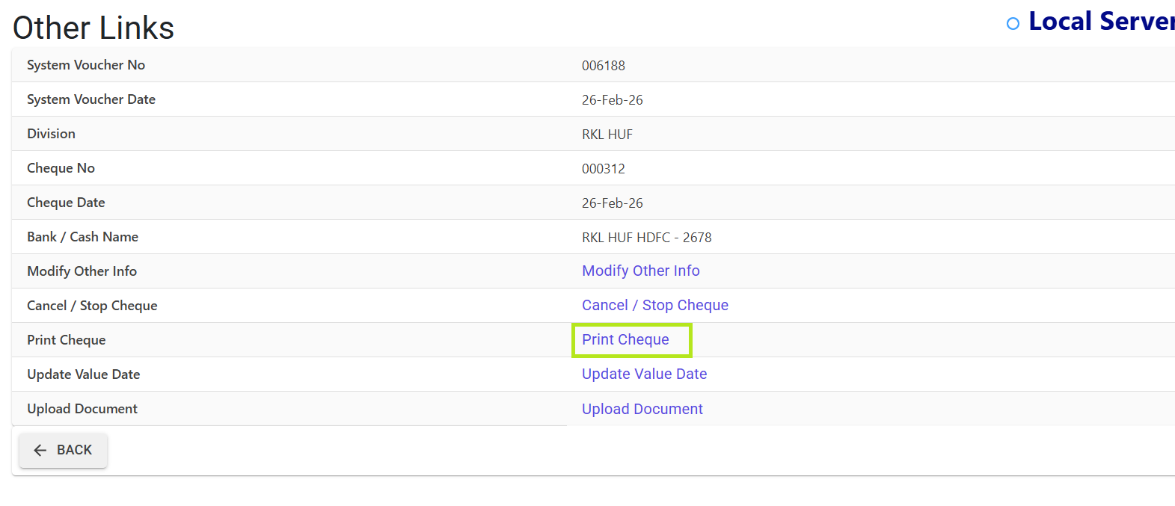Image resolution: width=1175 pixels, height=506 pixels.
Task: Click the Cheque Date value 26-Feb-26
Action: pyautogui.click(x=613, y=203)
